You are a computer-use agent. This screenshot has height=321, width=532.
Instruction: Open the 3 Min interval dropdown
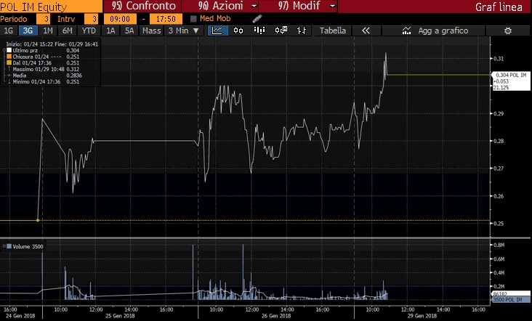point(184,31)
